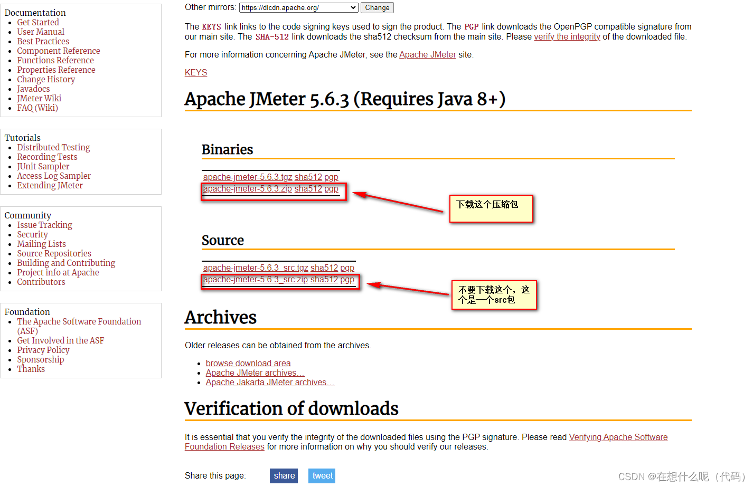Open Building and Contributing page
The width and height of the screenshot is (753, 487).
(66, 263)
